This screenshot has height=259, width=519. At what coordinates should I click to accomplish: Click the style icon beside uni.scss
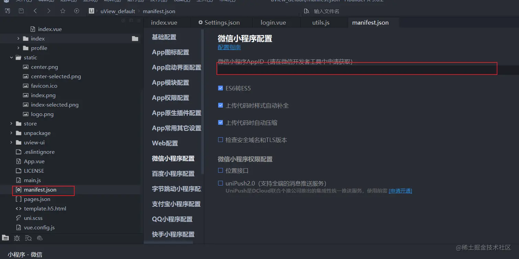pos(19,218)
